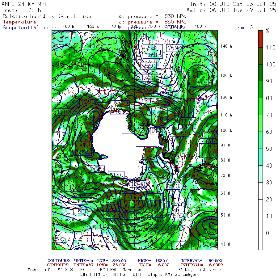278x278 pixels.
Task: Click the red 'Temperature' field label
Action: [19, 22]
